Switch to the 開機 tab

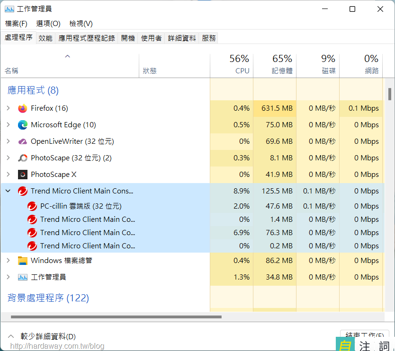tap(128, 38)
